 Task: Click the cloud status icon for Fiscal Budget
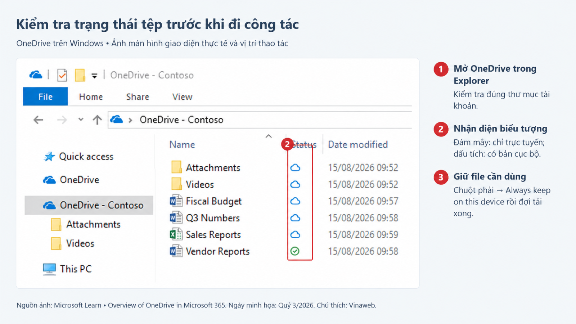click(x=295, y=201)
